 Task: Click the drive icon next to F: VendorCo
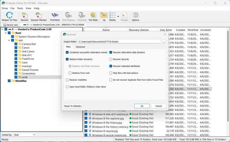click(x=10, y=29)
